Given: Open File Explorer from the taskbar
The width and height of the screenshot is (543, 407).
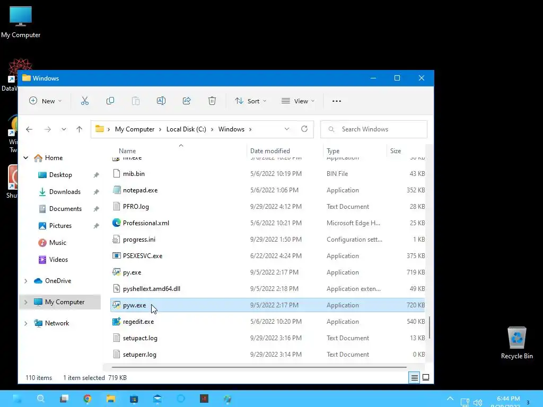Looking at the screenshot, I should tap(110, 399).
